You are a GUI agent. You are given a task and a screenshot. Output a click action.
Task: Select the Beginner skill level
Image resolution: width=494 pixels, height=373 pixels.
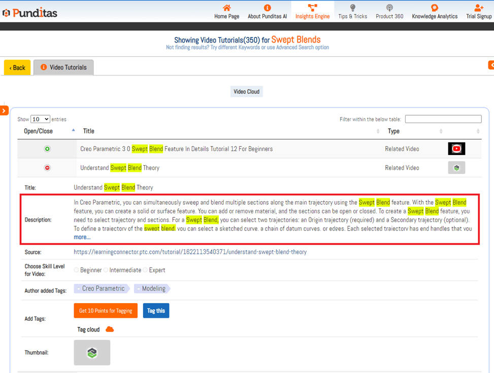[x=77, y=270]
